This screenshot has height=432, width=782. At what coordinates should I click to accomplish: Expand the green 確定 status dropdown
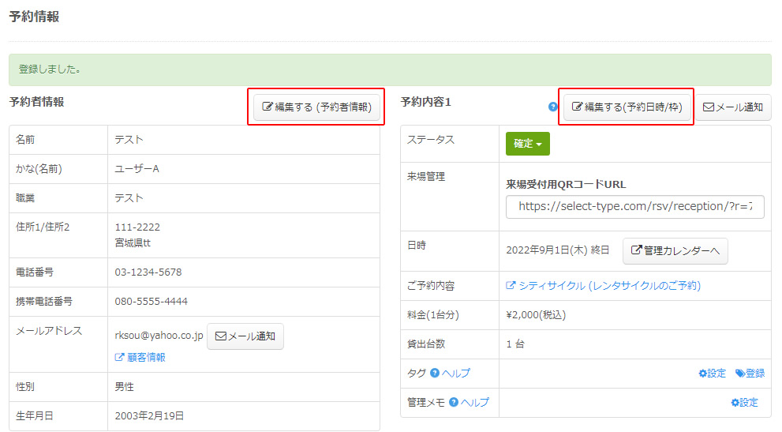[527, 144]
